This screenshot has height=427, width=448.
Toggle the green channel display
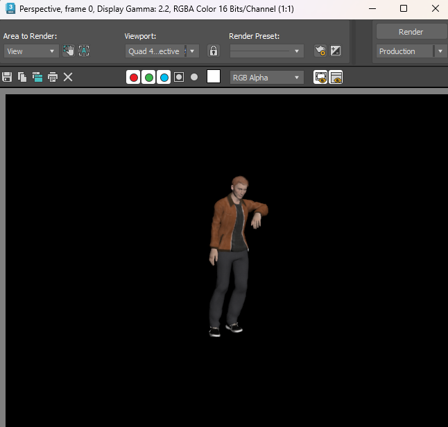tap(149, 77)
